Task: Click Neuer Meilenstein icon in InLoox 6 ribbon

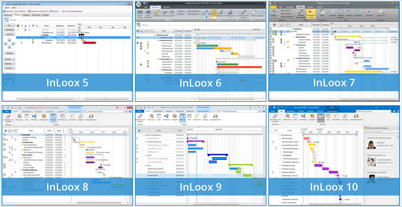Action: 148,12
